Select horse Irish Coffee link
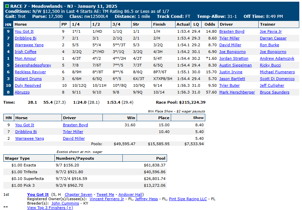Screen dimensions: 302x210 25,52
